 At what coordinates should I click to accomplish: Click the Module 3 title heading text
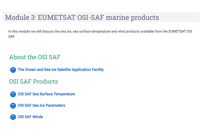tap(82, 17)
